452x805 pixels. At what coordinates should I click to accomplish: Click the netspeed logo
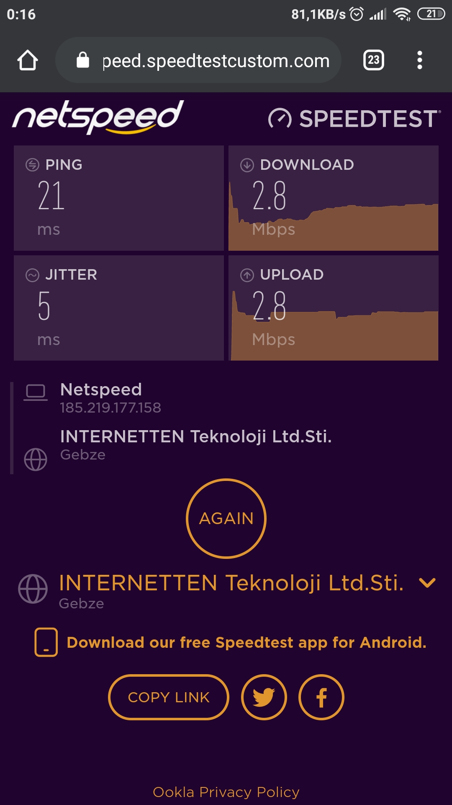[98, 117]
